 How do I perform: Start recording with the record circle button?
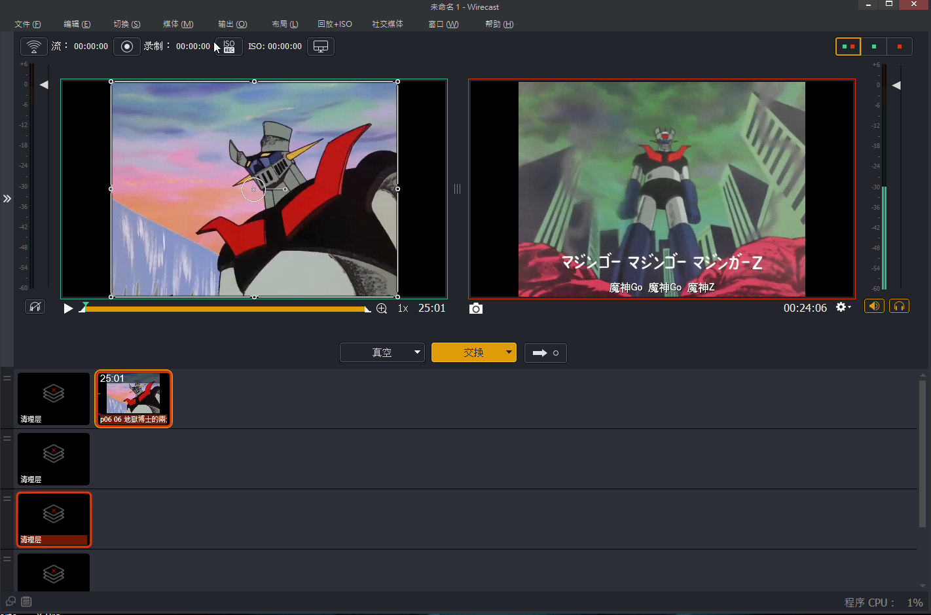click(x=127, y=47)
